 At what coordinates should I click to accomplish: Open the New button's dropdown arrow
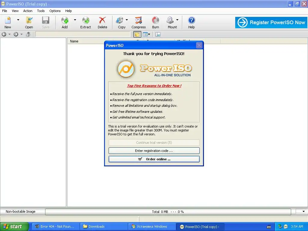(18, 20)
